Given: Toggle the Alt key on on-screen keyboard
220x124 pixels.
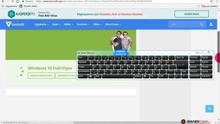Looking at the screenshot, I should [98, 76].
